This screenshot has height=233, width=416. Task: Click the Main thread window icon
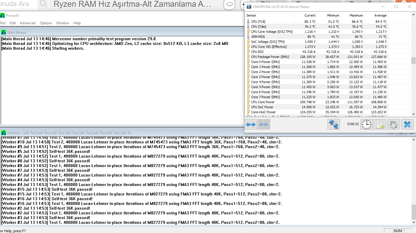click(x=4, y=33)
